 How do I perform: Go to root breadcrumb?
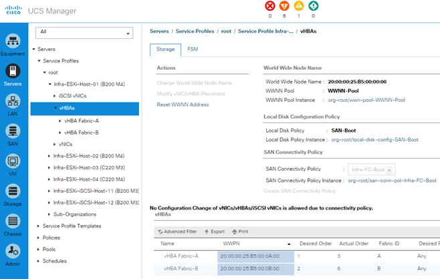click(226, 31)
